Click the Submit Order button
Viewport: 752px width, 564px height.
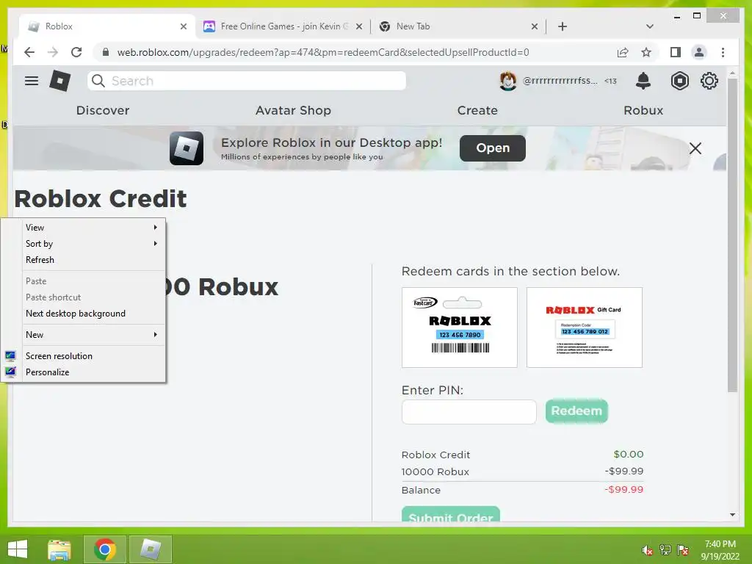point(451,514)
